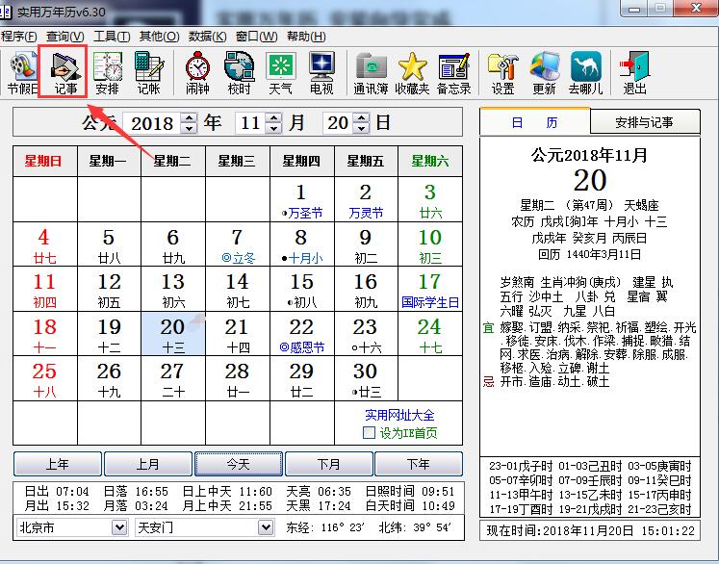The height and width of the screenshot is (564, 719).
Task: Open the 闹钟 alarm clock
Action: coord(197,73)
